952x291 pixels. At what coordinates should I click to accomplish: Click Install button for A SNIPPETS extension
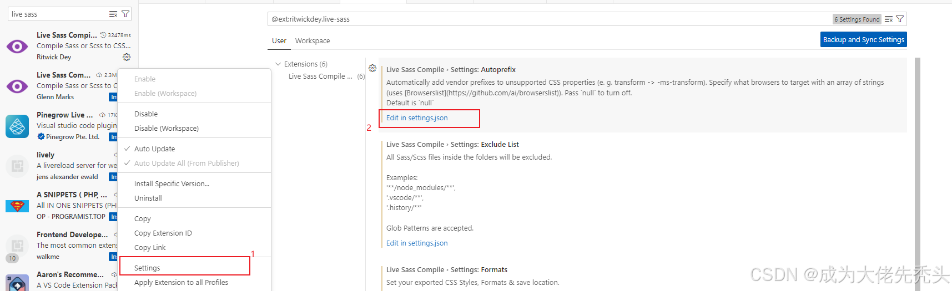click(x=113, y=217)
